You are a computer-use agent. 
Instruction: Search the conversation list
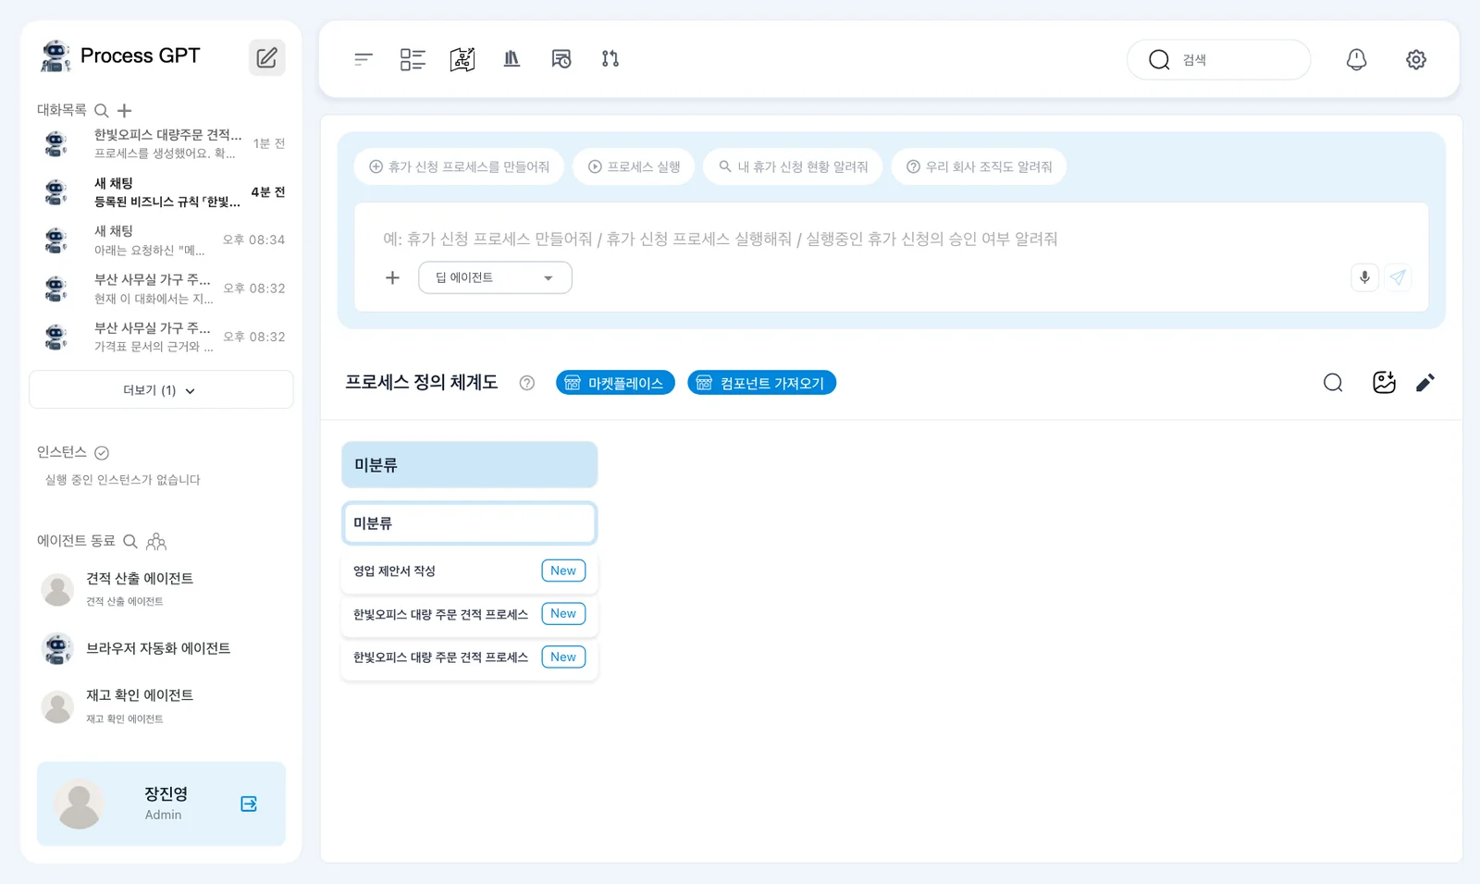click(102, 111)
